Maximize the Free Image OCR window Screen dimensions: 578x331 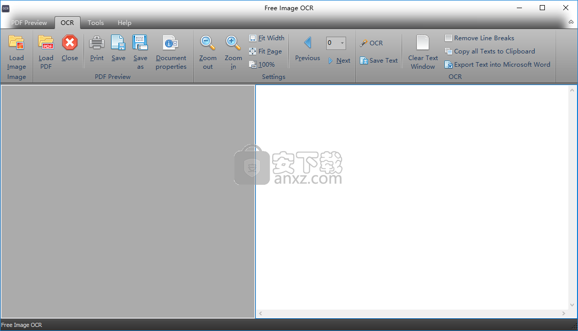click(542, 8)
